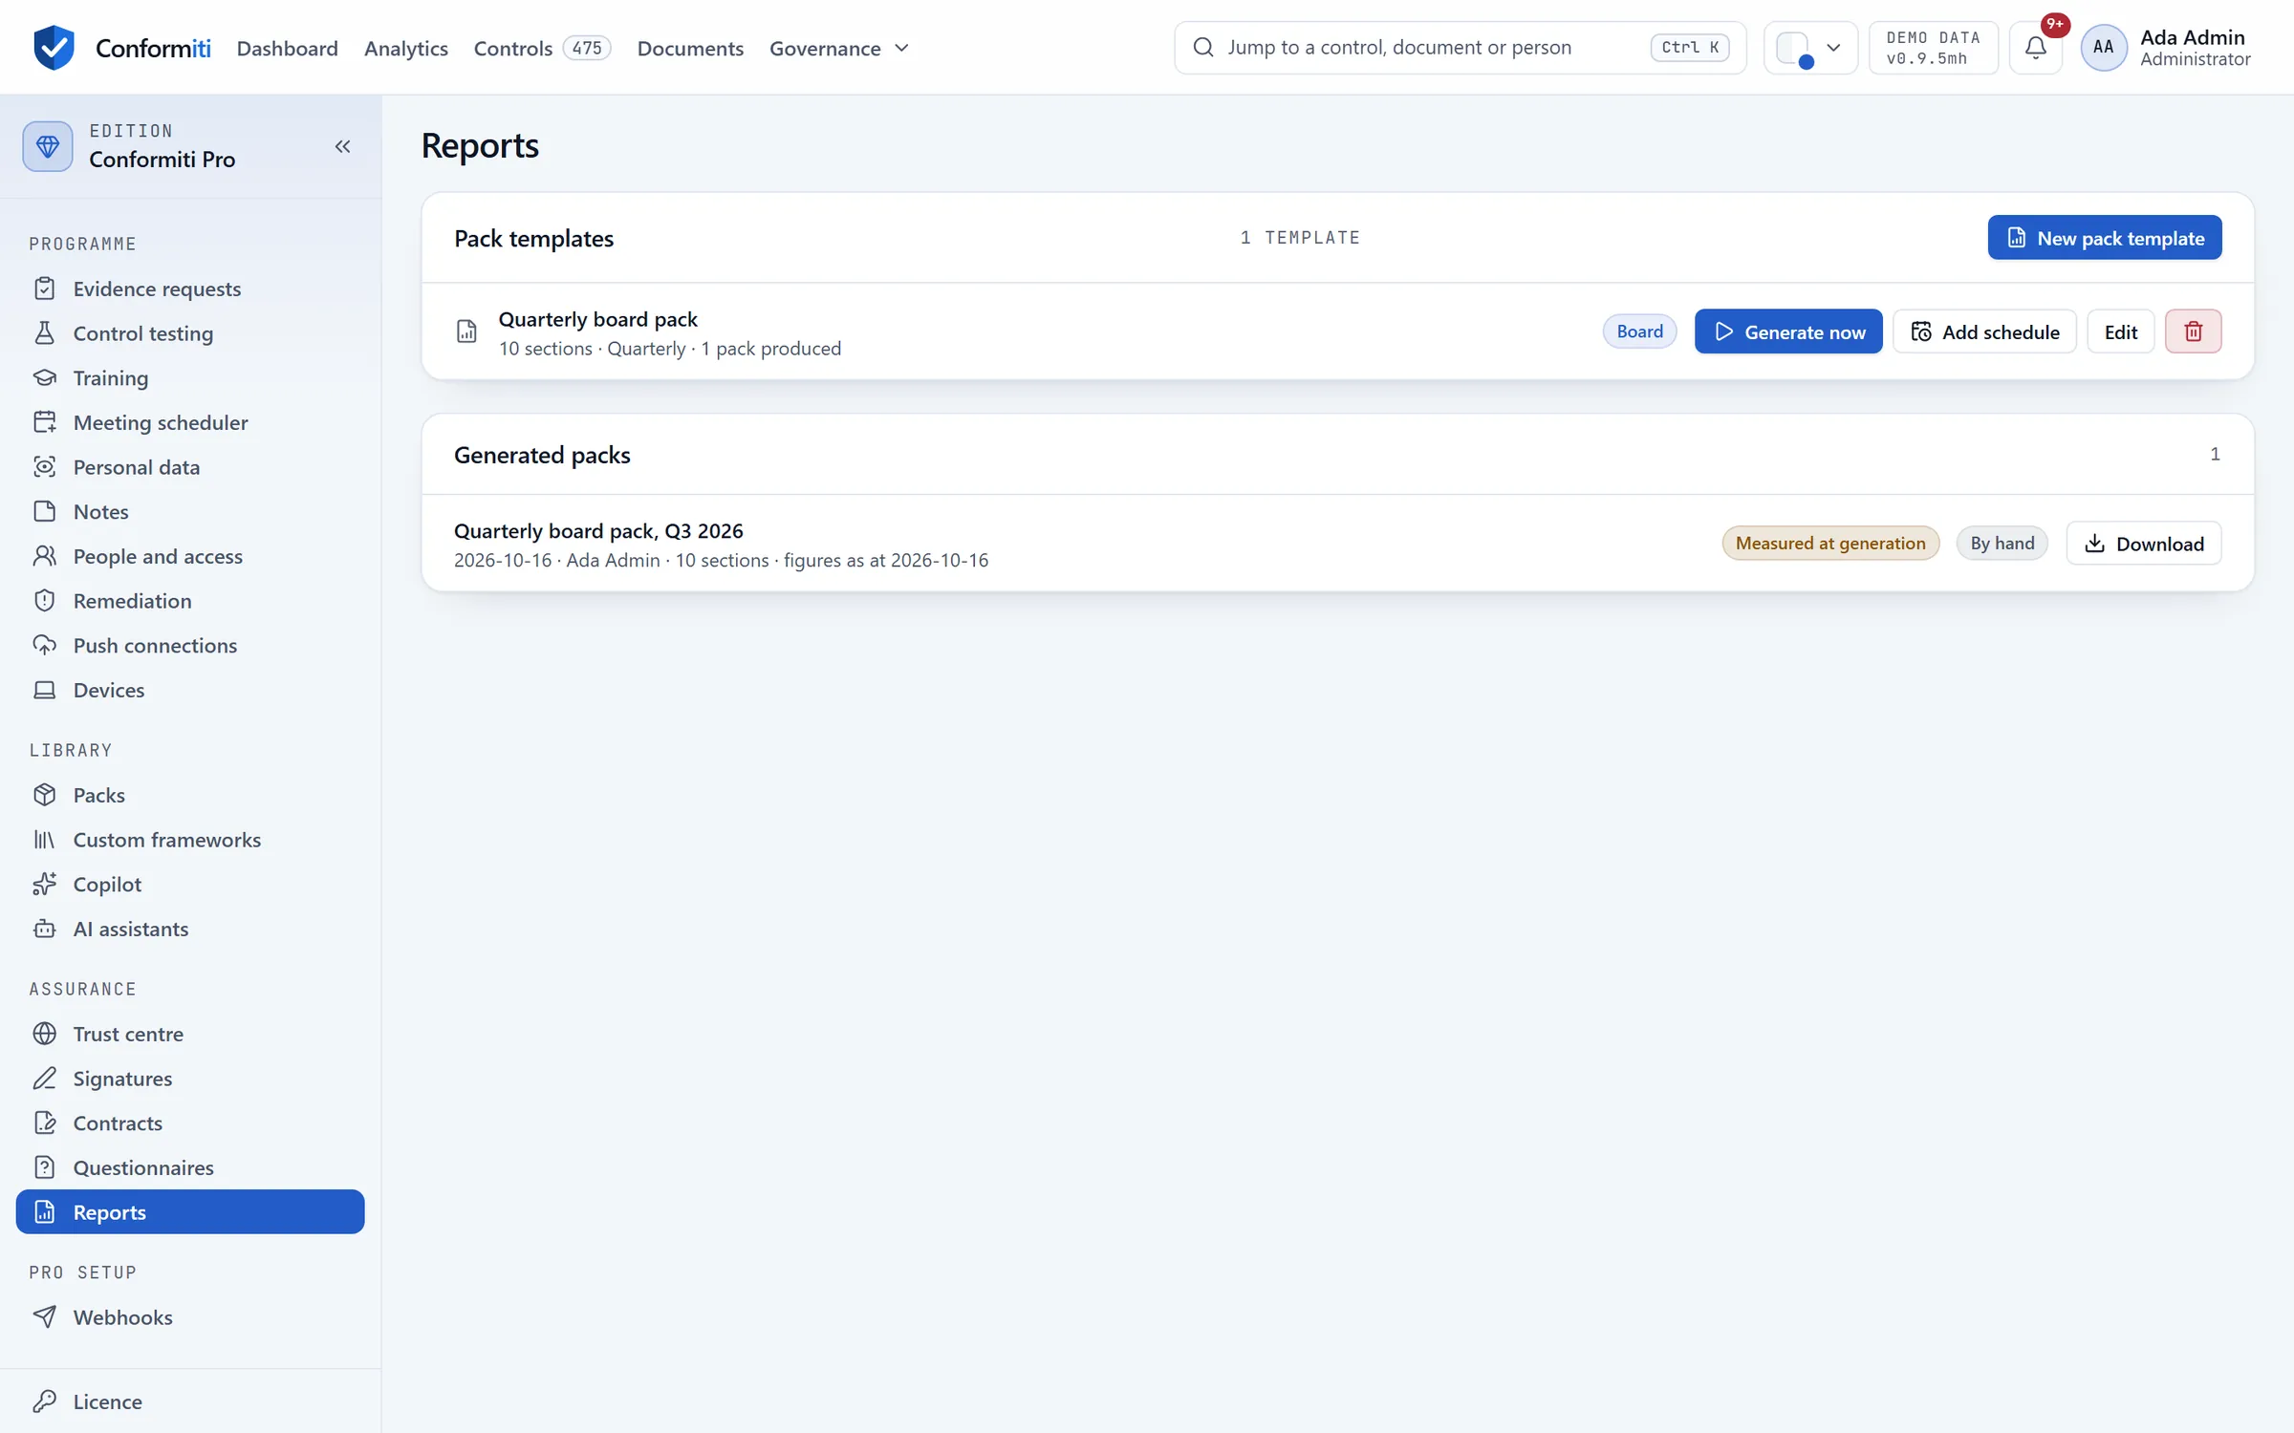Open Notes from sidebar
The height and width of the screenshot is (1433, 2294).
click(x=190, y=511)
